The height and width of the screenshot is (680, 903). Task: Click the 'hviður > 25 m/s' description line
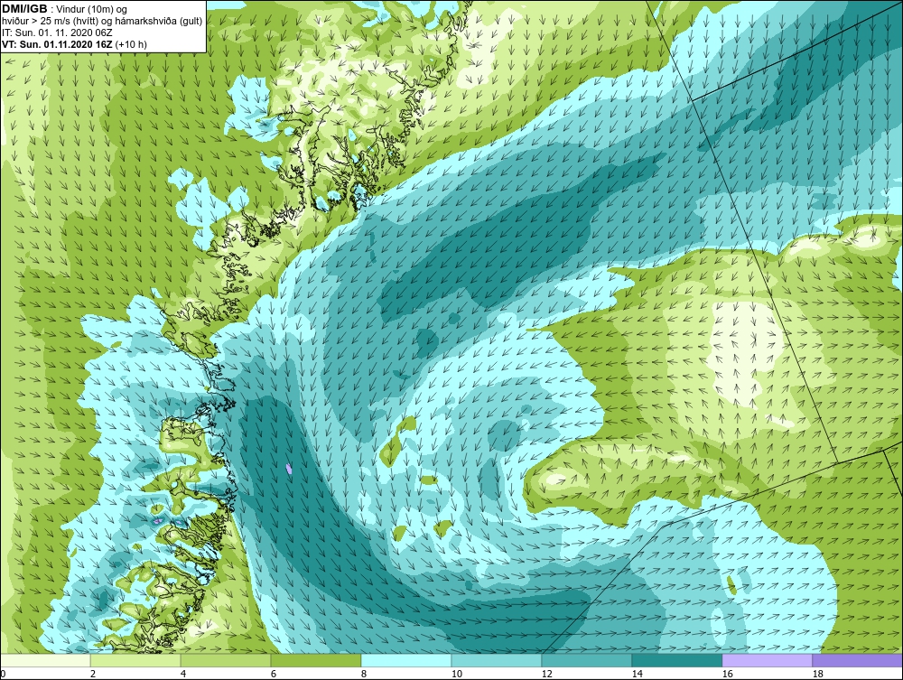coord(102,22)
